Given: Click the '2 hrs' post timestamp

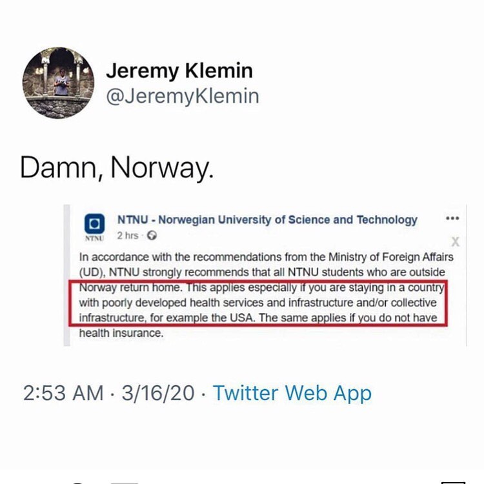Looking at the screenshot, I should pos(128,236).
